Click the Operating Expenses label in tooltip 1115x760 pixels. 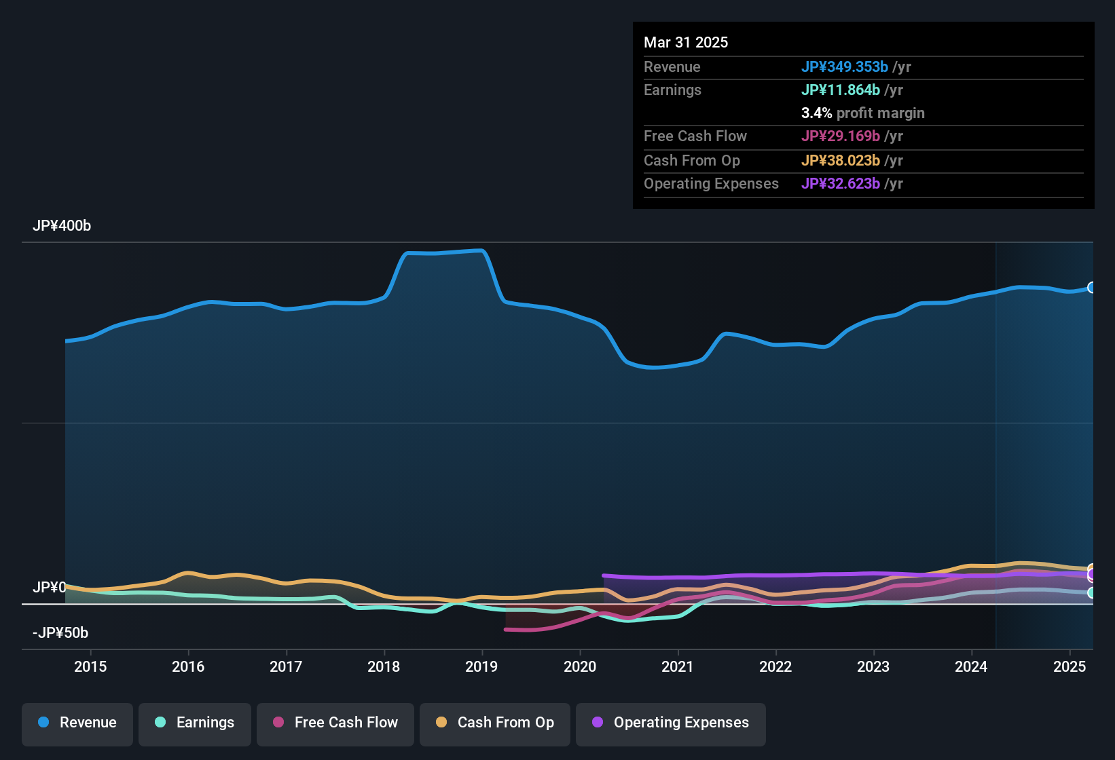tap(711, 183)
